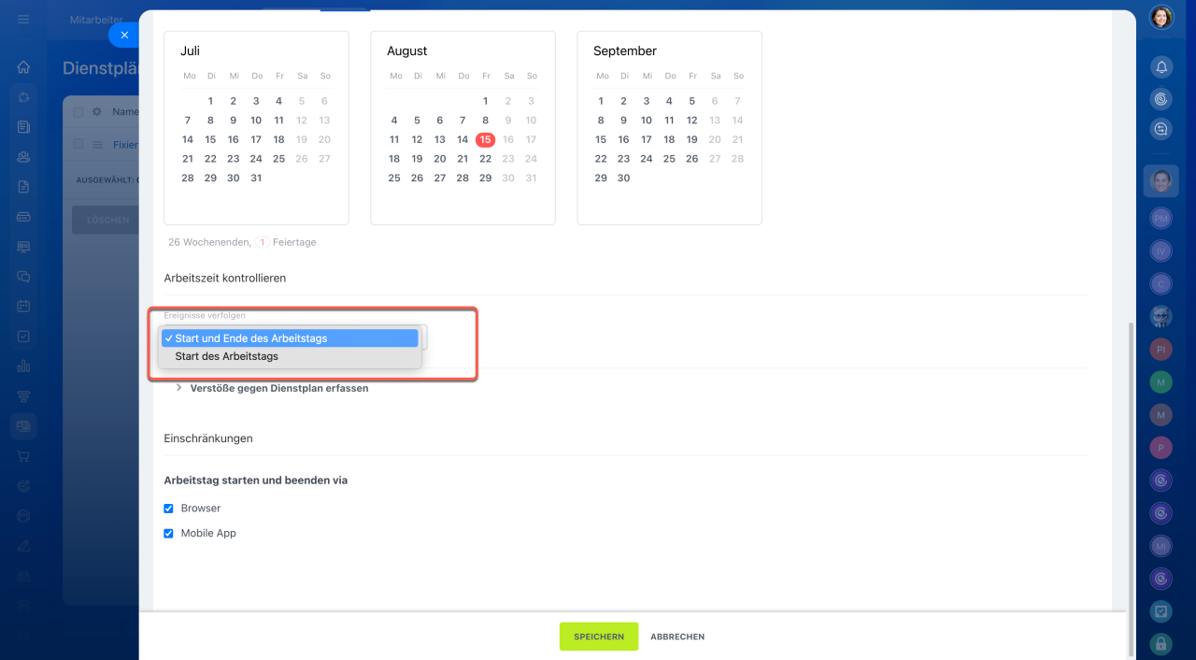Click the 'Juli' month title
The image size is (1196, 660).
coord(190,51)
